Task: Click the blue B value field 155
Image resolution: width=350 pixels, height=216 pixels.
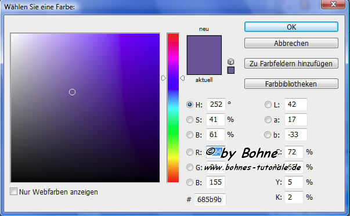Action: tap(215, 182)
